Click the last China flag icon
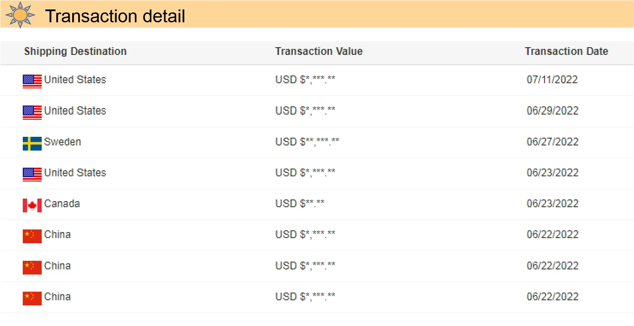Screen dimensions: 634x326 pyautogui.click(x=32, y=299)
